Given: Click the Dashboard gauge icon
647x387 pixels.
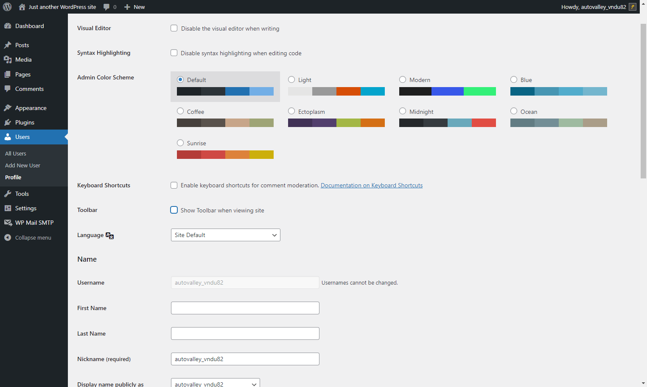Looking at the screenshot, I should tap(8, 26).
